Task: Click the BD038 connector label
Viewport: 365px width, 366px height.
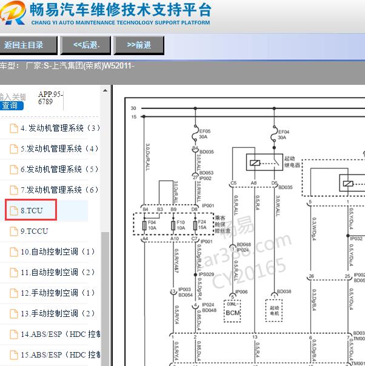Action: (x=284, y=291)
